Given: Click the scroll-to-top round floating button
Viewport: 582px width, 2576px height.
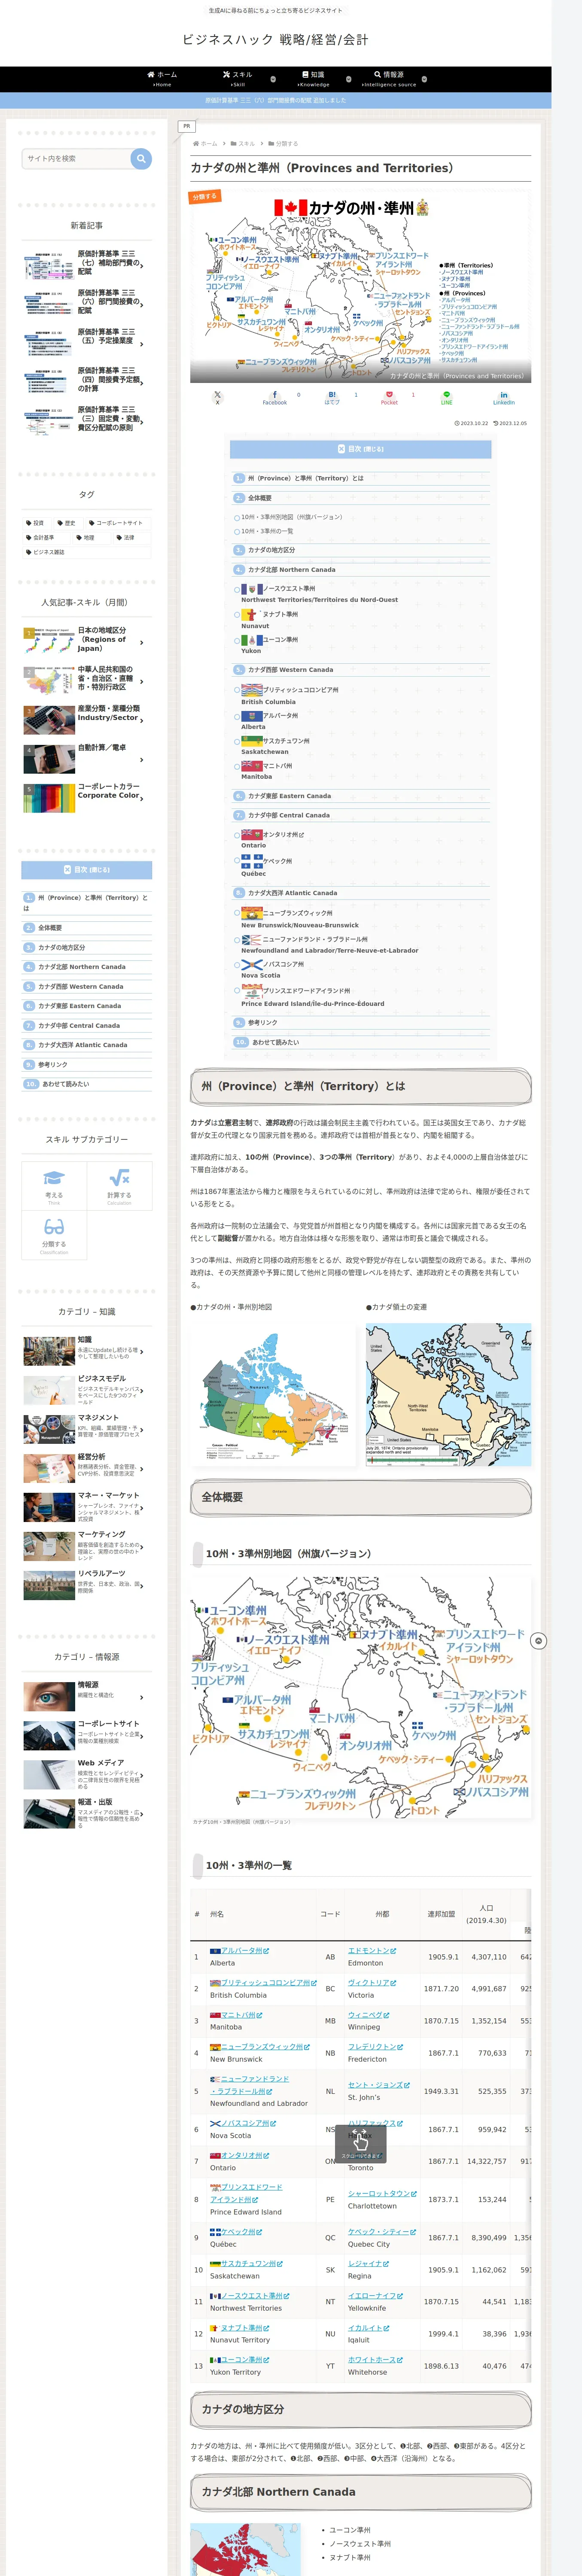Looking at the screenshot, I should (x=538, y=1641).
